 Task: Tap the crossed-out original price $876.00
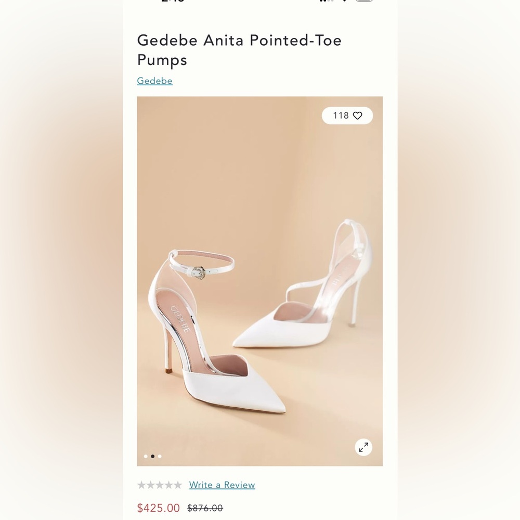click(205, 508)
